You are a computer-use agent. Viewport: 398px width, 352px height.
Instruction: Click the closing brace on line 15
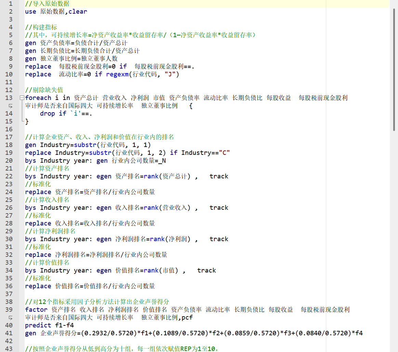(x=27, y=121)
